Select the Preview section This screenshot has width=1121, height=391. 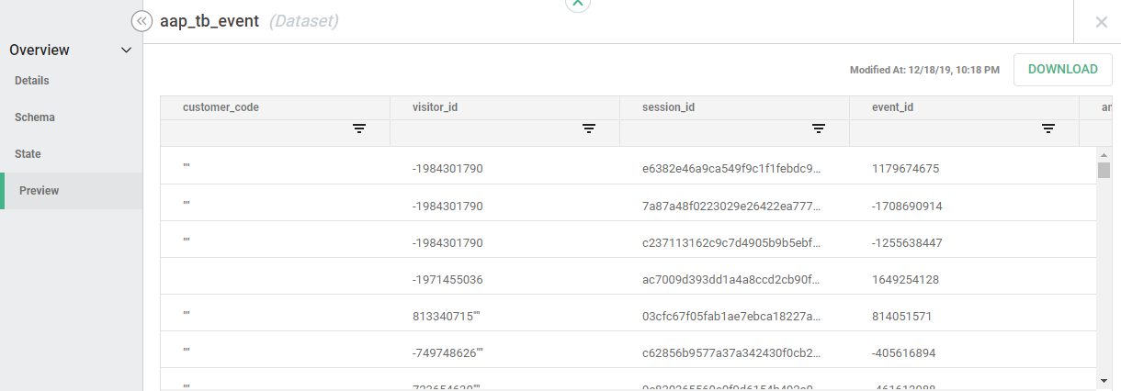(x=40, y=191)
